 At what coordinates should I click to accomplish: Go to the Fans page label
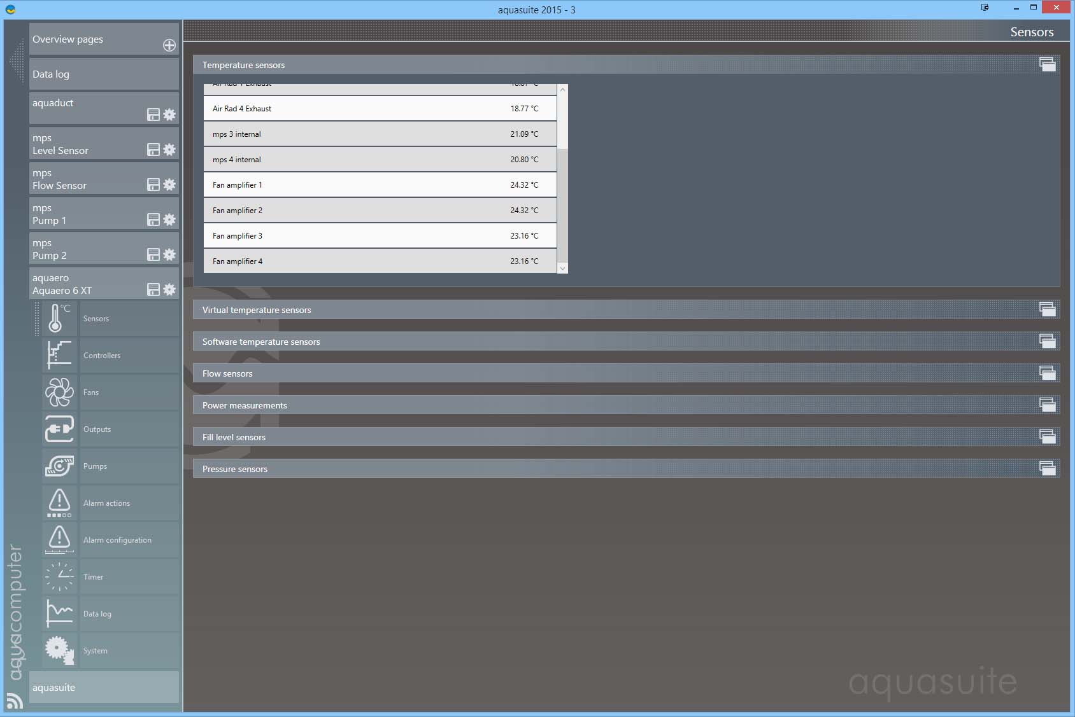[91, 393]
